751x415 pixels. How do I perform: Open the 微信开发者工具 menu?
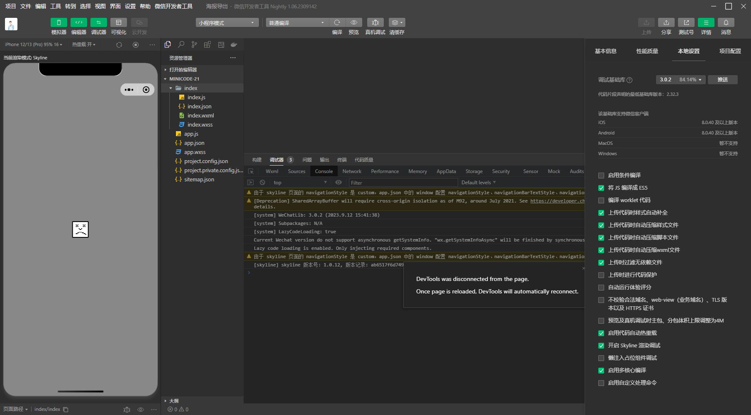coord(173,6)
